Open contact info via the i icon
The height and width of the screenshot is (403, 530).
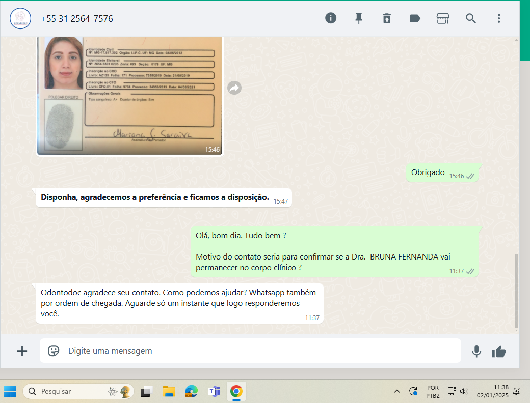pos(331,18)
